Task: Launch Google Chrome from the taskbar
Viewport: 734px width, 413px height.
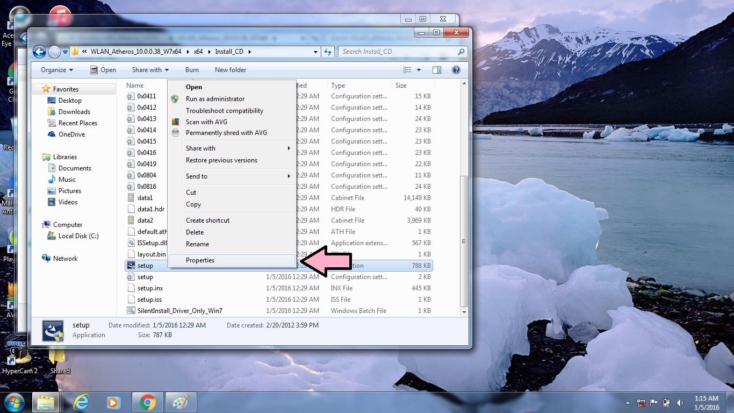Action: click(147, 402)
